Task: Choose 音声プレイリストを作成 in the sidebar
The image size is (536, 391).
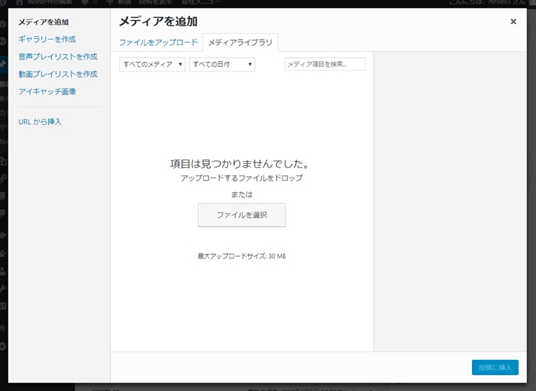Action: point(58,56)
